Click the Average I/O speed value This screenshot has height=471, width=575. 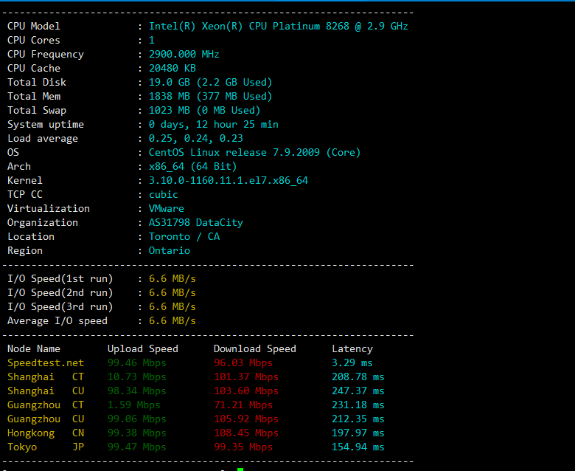172,320
